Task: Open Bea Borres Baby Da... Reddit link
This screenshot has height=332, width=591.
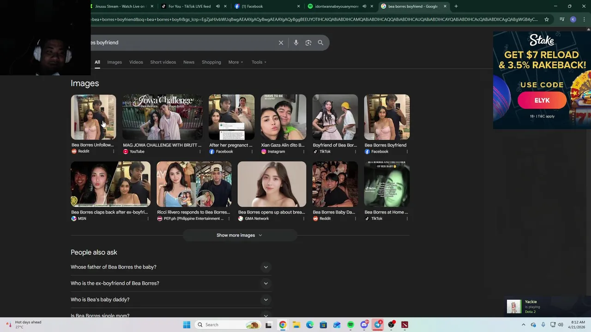Action: (x=334, y=212)
